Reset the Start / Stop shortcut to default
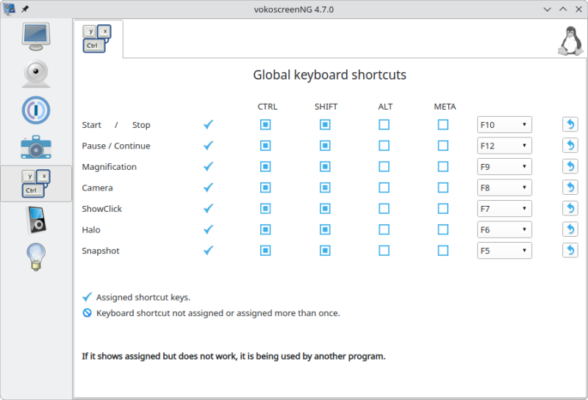The image size is (588, 400). (x=570, y=124)
